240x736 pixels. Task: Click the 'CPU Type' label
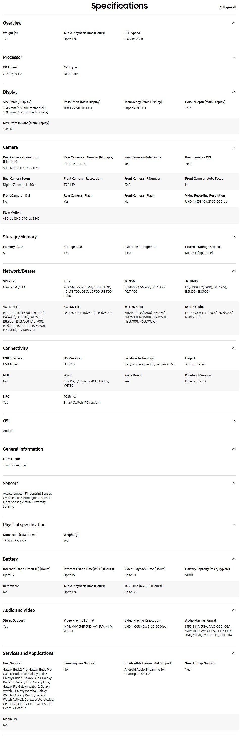(x=70, y=68)
